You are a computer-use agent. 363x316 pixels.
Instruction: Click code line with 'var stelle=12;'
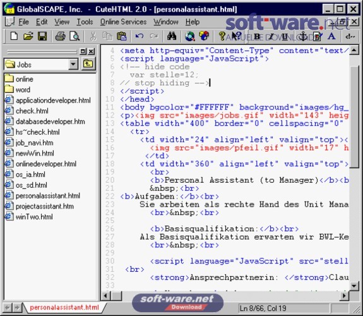click(164, 75)
